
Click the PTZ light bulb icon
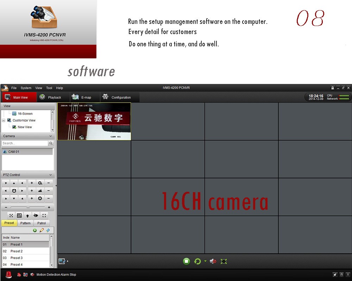27,216
